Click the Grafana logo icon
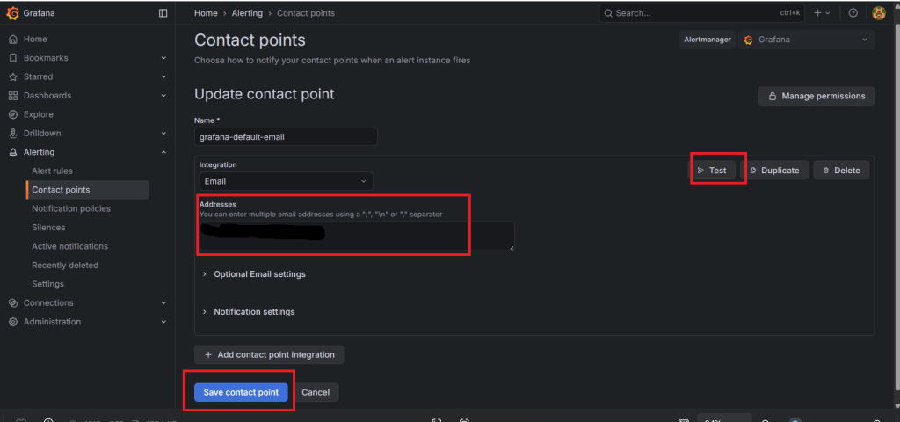The image size is (900, 422). [x=12, y=13]
